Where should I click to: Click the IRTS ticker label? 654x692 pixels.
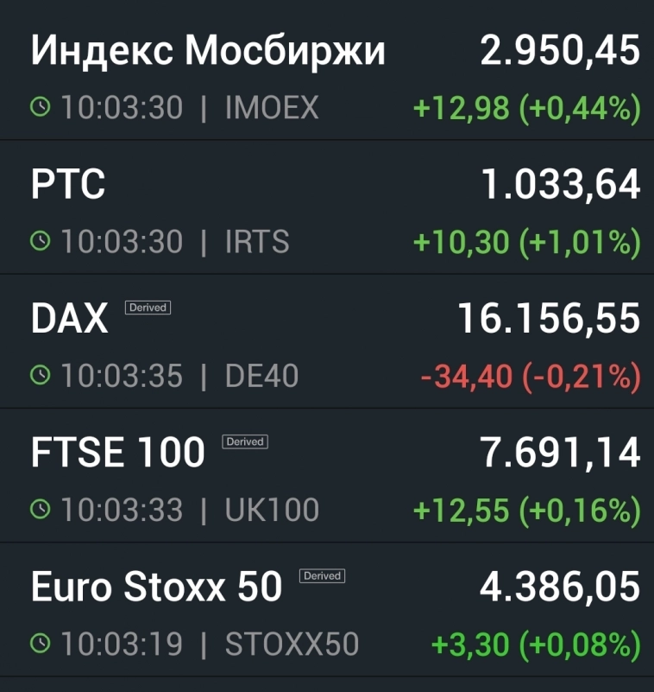(x=257, y=242)
